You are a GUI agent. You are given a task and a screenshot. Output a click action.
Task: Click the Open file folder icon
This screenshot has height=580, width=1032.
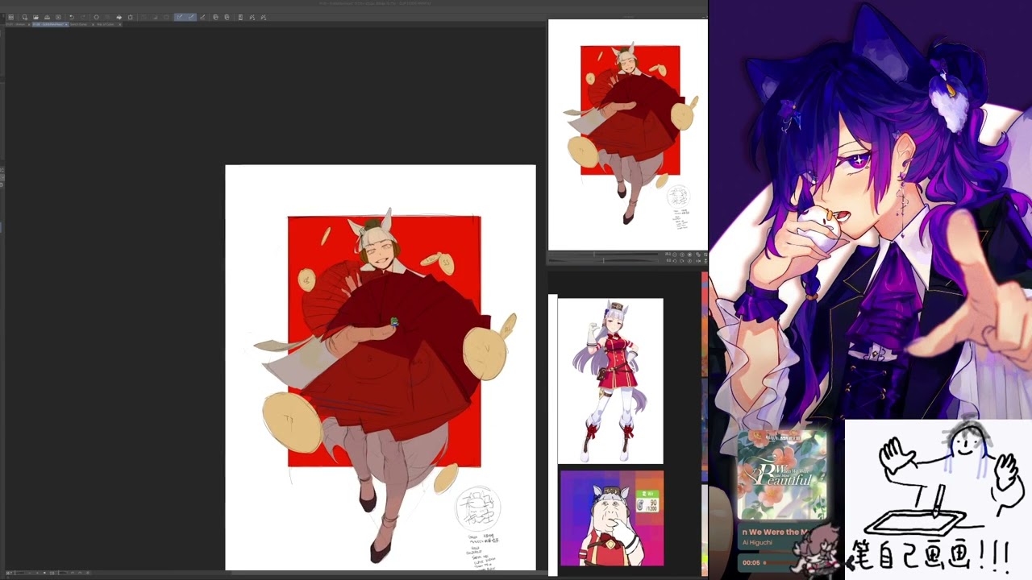point(36,17)
